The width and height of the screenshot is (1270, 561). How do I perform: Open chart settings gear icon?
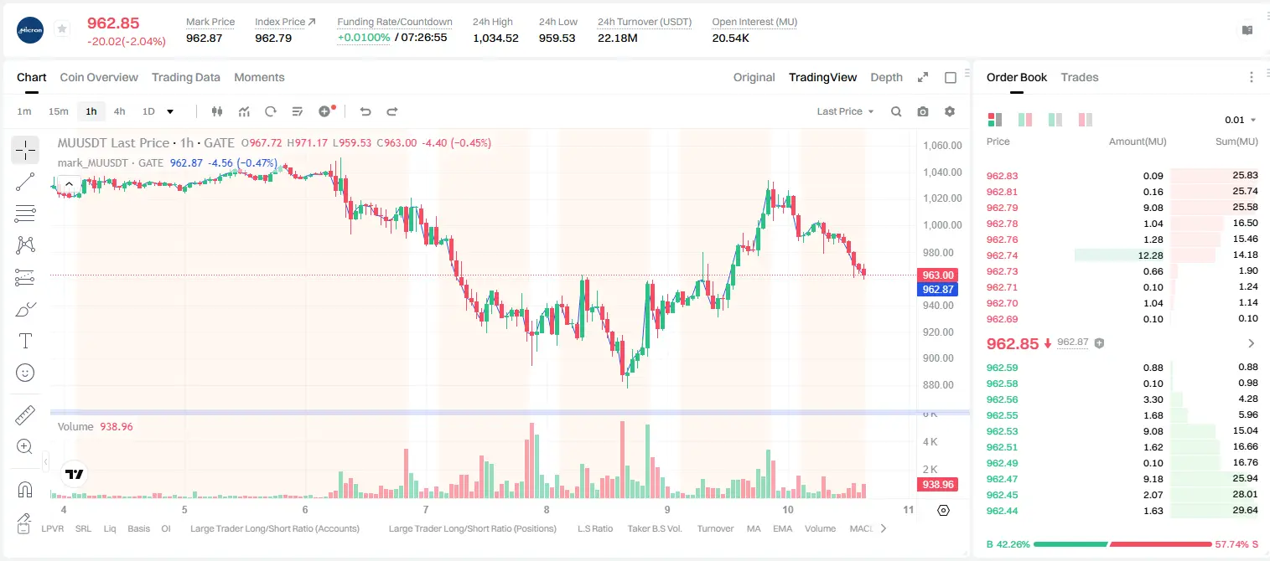(950, 111)
